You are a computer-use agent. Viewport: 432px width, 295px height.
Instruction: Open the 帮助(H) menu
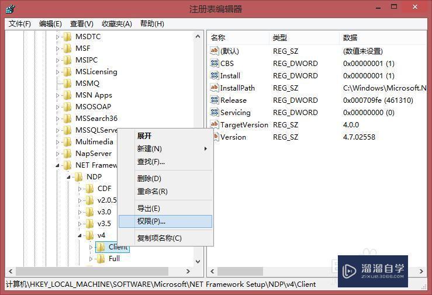[152, 24]
